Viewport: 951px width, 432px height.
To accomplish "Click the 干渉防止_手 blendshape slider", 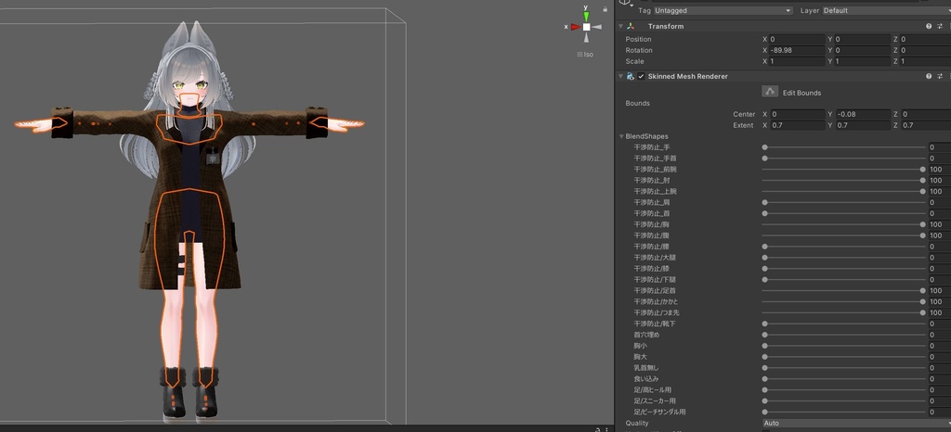I will tap(843, 147).
